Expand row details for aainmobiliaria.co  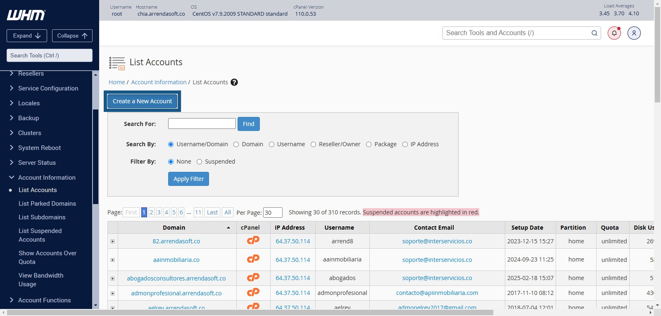(112, 260)
